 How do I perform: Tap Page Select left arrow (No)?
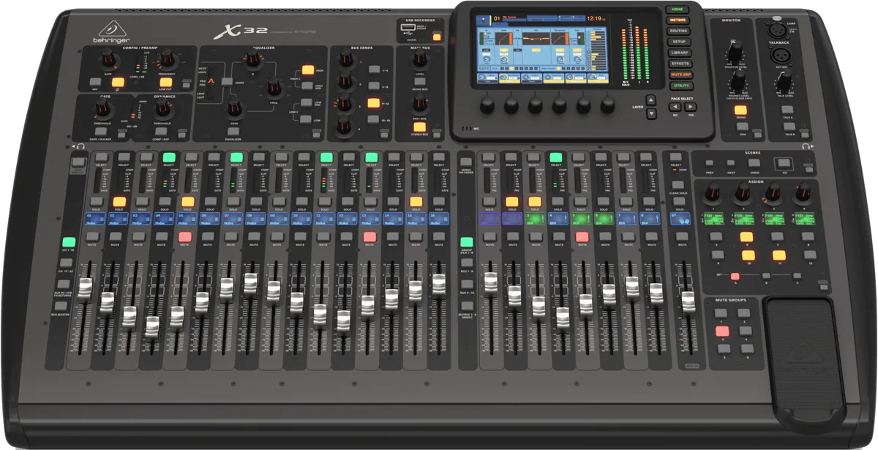(x=675, y=107)
